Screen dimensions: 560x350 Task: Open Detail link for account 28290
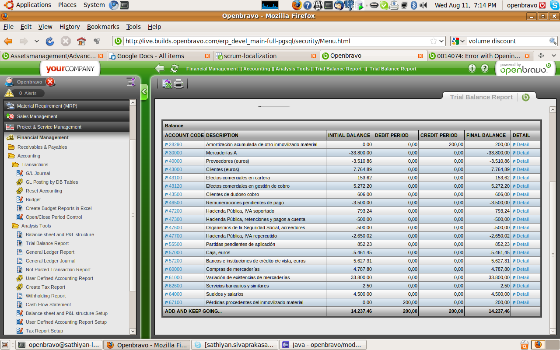click(522, 144)
